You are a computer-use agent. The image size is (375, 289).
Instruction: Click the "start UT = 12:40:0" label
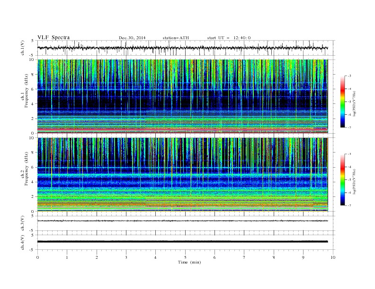[229, 38]
